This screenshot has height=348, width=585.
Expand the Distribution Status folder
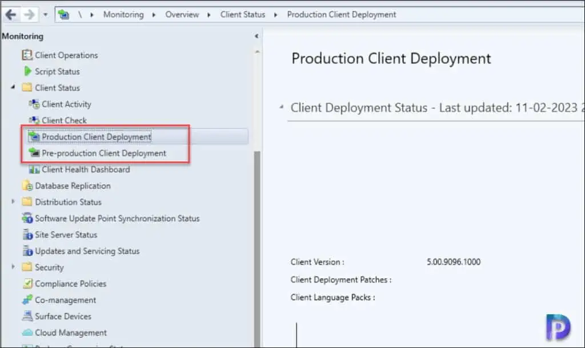point(13,201)
